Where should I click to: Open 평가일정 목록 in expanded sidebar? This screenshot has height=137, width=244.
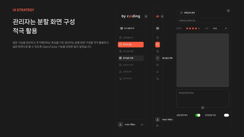point(131,58)
